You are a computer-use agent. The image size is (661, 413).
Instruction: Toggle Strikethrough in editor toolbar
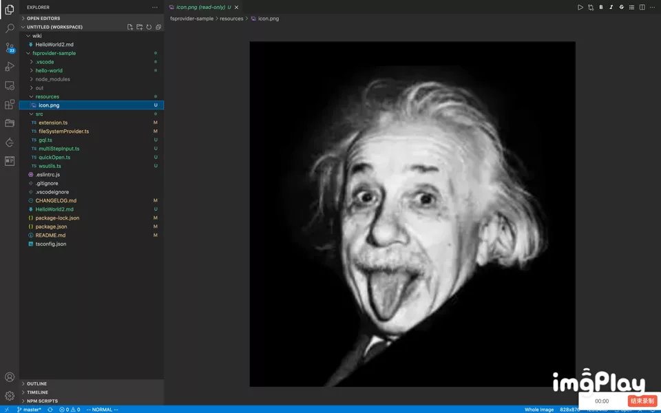pos(621,7)
